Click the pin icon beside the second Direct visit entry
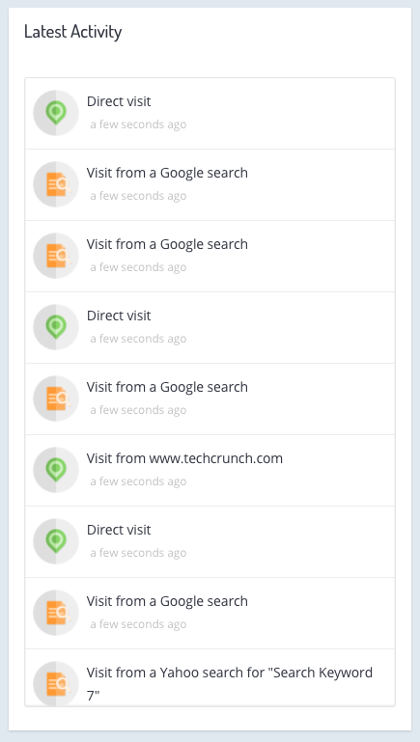 [x=56, y=327]
